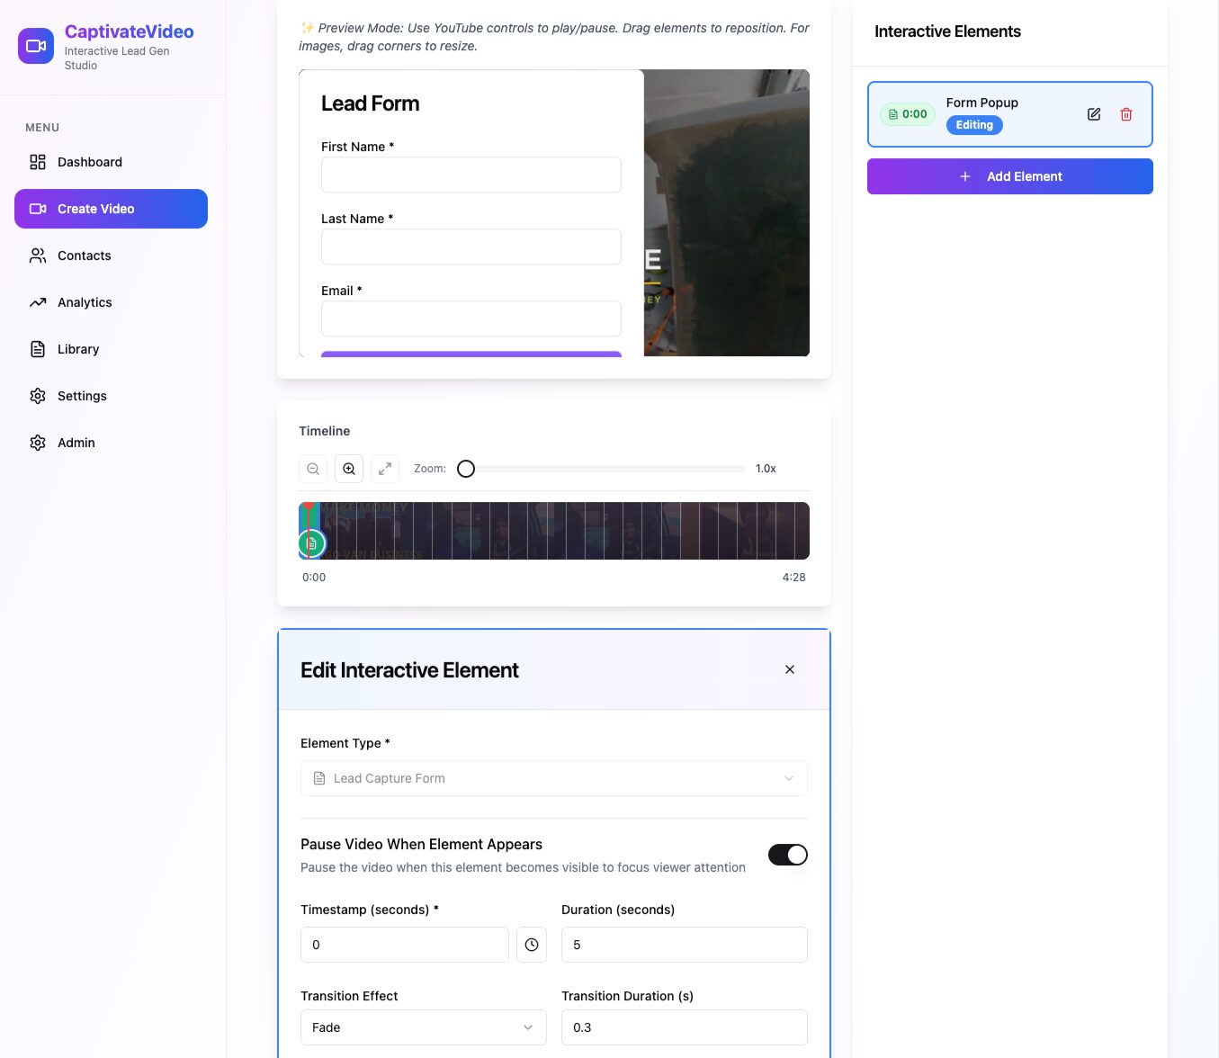Click the edit pencil icon on Form Popup
1219x1058 pixels.
[1094, 114]
